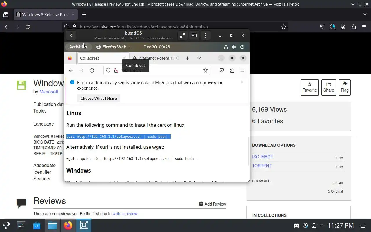The image size is (371, 232).
Task: Click the Discord tray icon
Action: pyautogui.click(x=296, y=225)
